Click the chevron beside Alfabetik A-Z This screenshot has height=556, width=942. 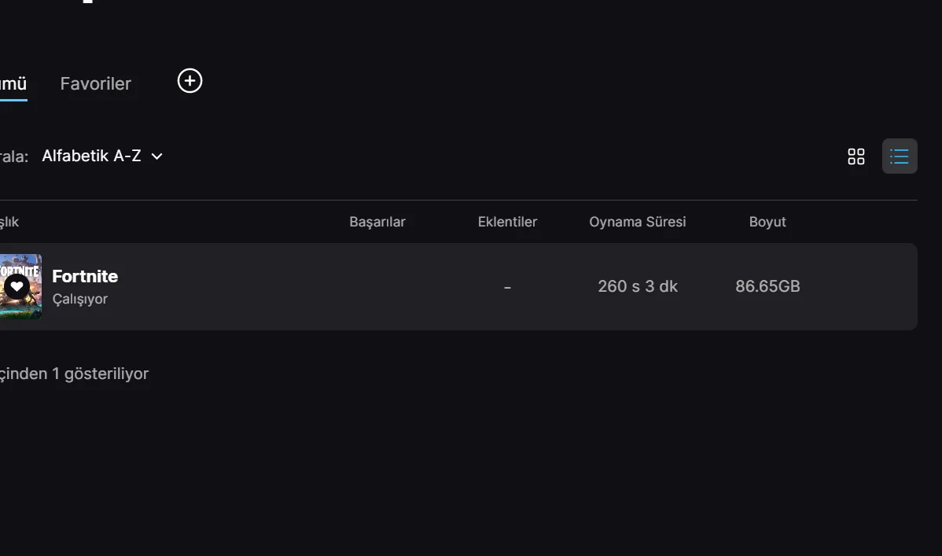pos(156,156)
